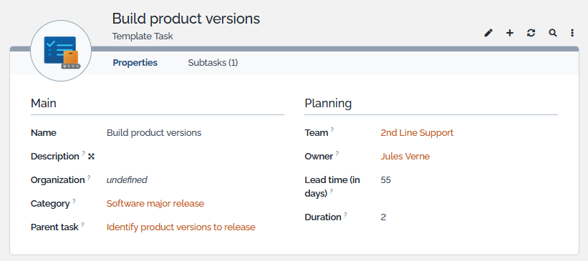Click the pencil edit icon
The image size is (588, 261).
[488, 33]
